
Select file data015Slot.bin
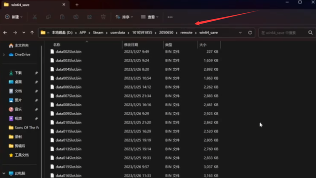point(69,167)
